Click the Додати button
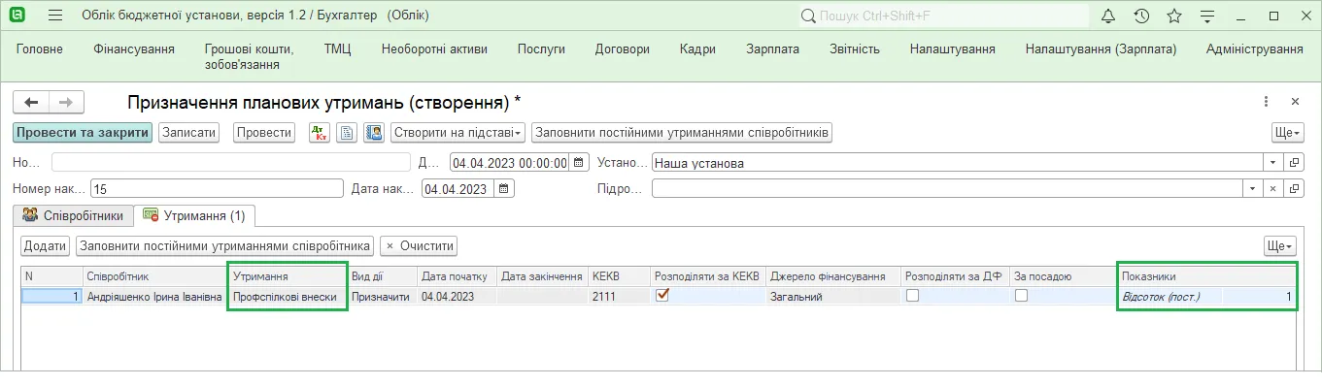 pyautogui.click(x=45, y=246)
